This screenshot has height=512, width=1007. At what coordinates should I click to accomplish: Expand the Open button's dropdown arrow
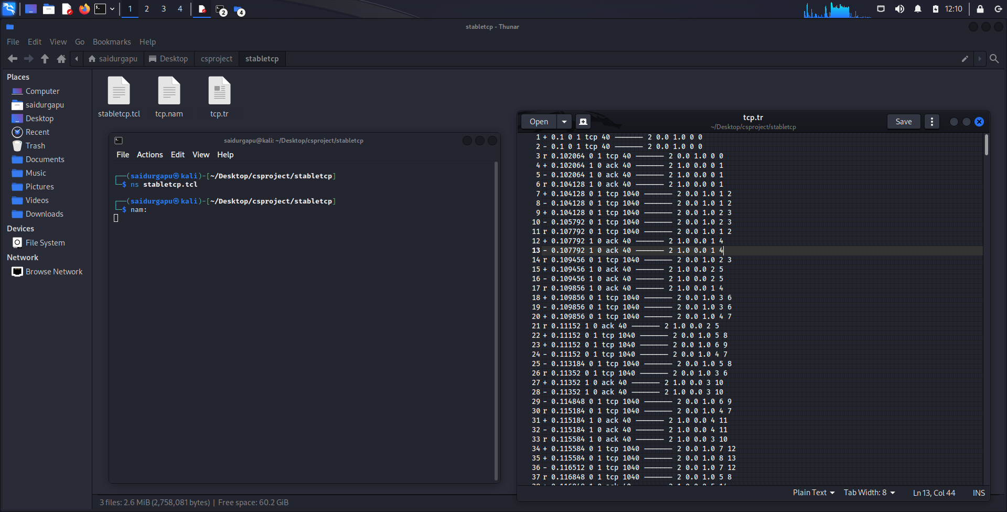564,121
